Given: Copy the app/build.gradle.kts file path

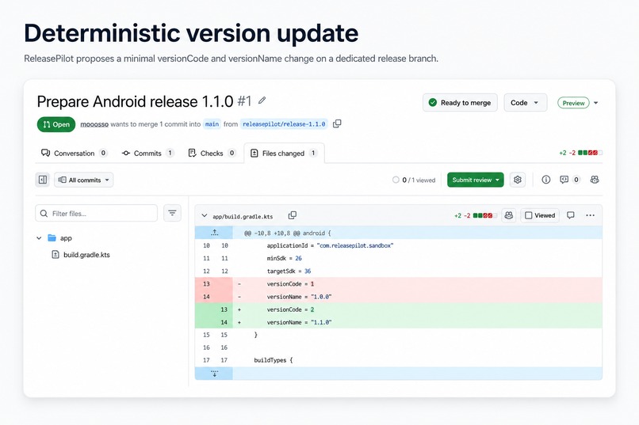Looking at the screenshot, I should coord(293,215).
